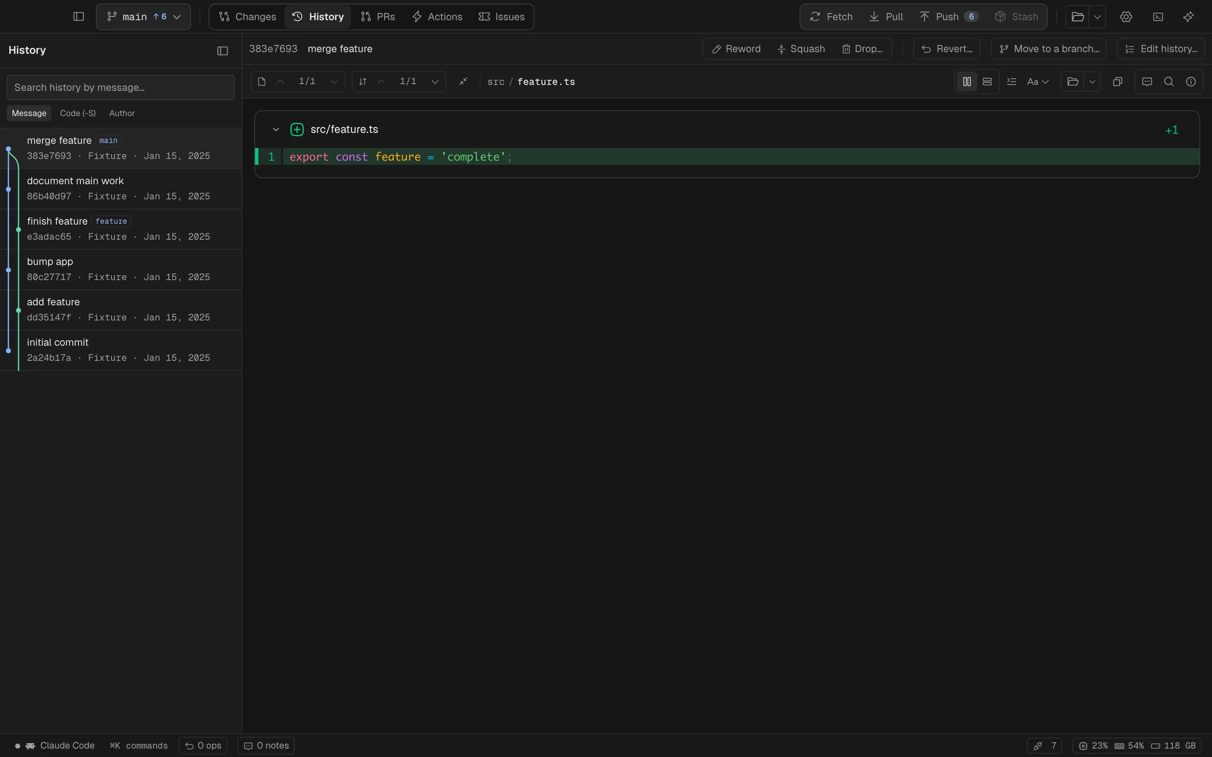
Task: Select the add feature commit
Action: click(x=121, y=310)
